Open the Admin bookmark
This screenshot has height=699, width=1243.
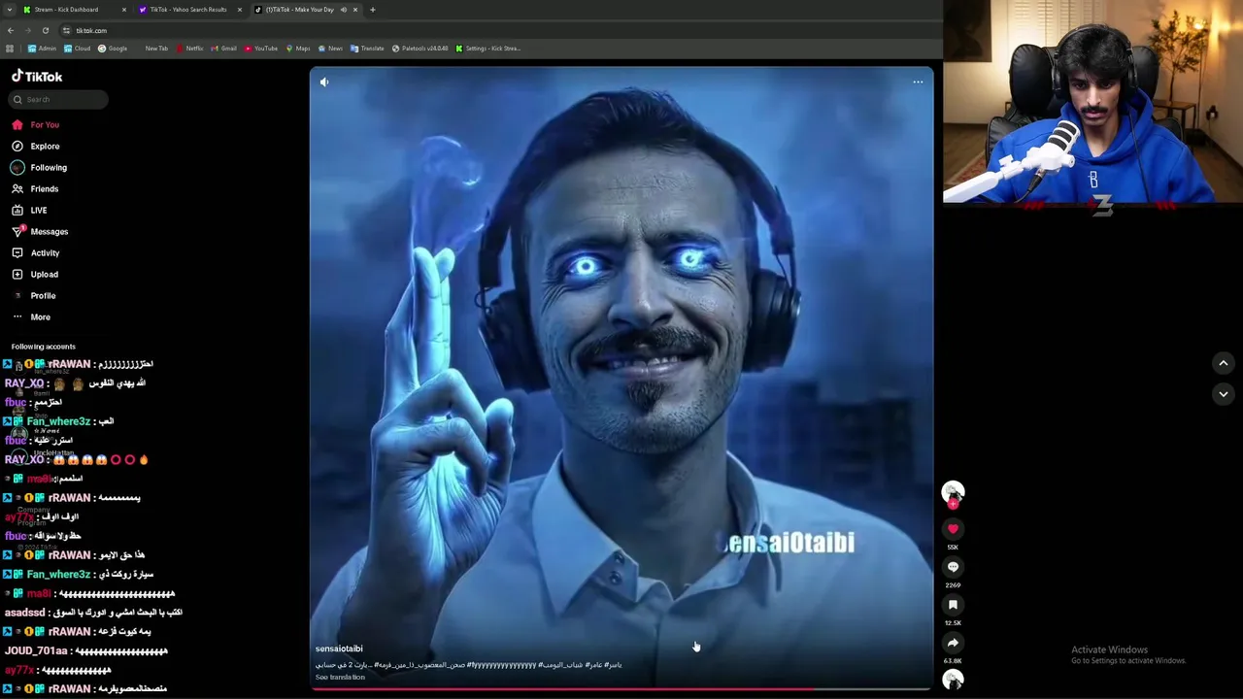(43, 49)
